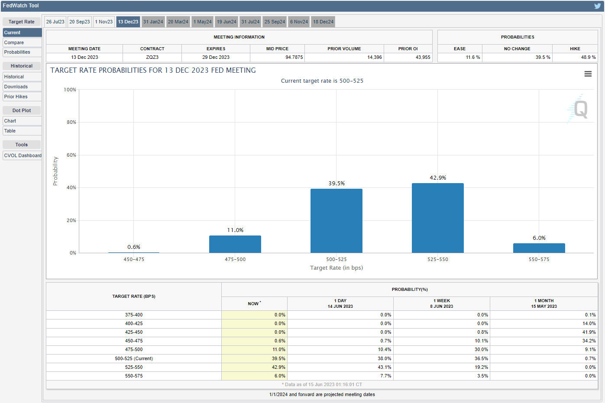Click the 43,955 prior OI value
Screen dimensions: 605x403
(423, 57)
